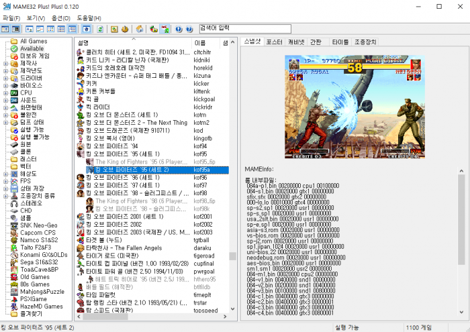Expand the 제작사 tree node
Screen dimensions: 470x332
click(5, 64)
